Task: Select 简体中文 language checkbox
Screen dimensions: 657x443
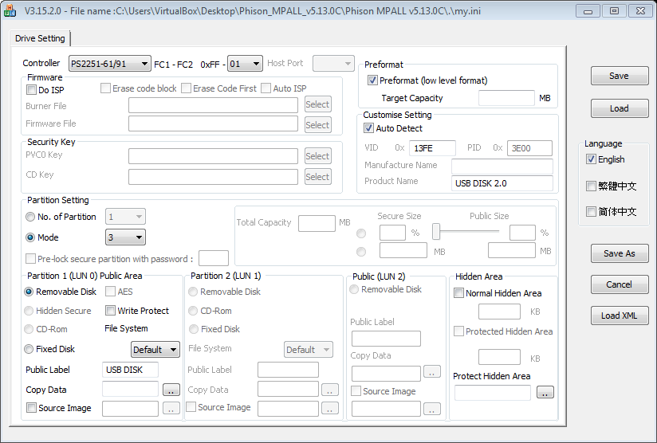Action: pyautogui.click(x=591, y=211)
